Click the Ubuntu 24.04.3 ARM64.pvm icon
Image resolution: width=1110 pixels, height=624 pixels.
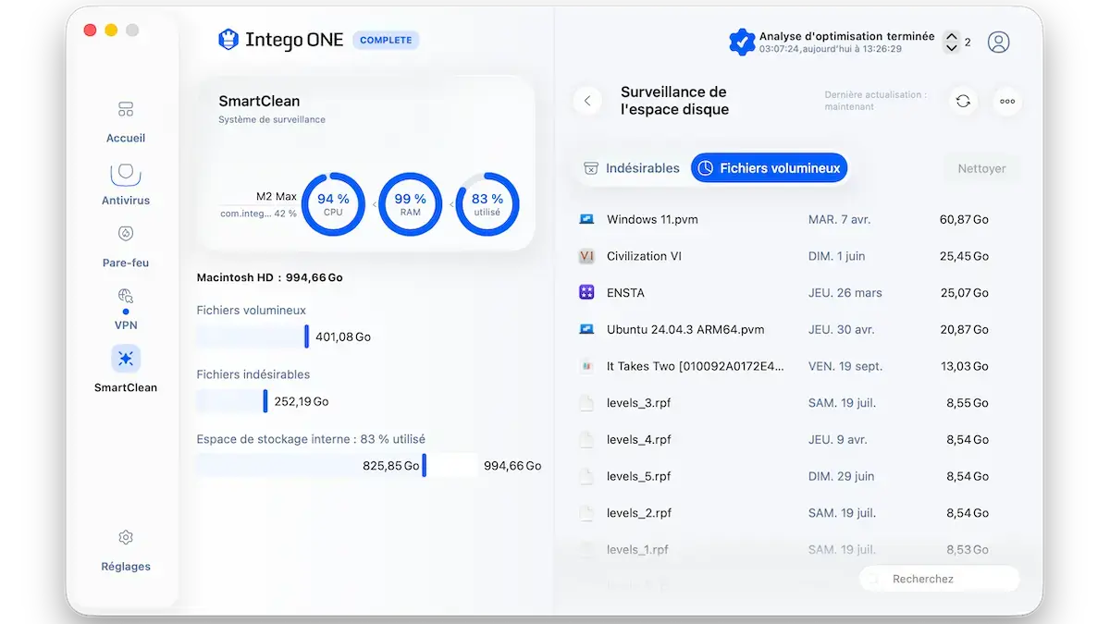click(x=586, y=329)
